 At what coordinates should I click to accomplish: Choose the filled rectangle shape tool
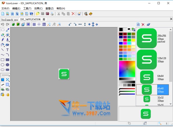click(7, 60)
